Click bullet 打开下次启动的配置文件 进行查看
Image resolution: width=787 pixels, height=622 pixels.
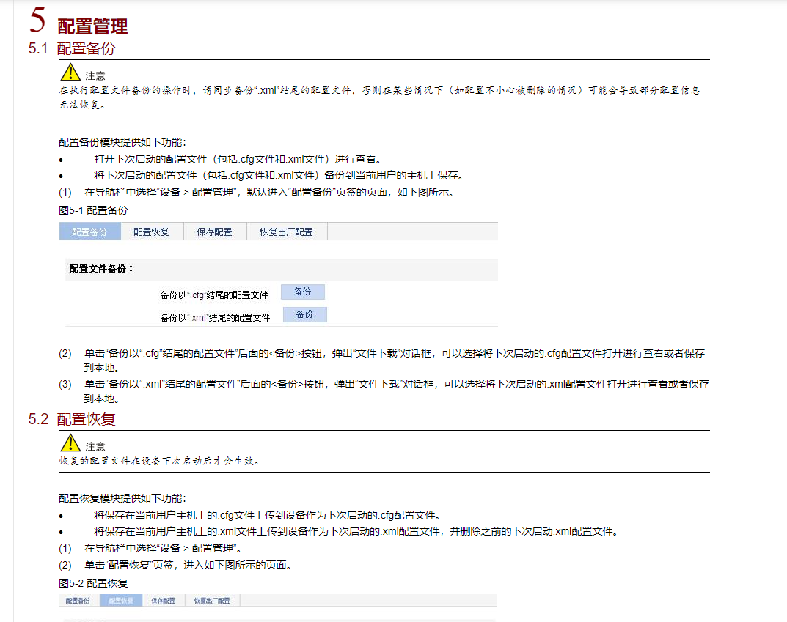click(238, 160)
